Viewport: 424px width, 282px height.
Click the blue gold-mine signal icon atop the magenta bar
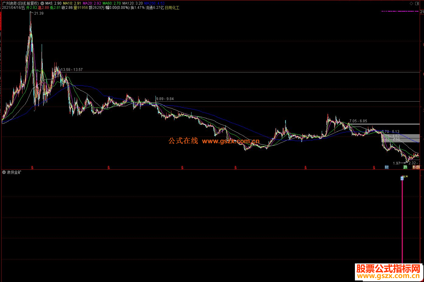402,179
